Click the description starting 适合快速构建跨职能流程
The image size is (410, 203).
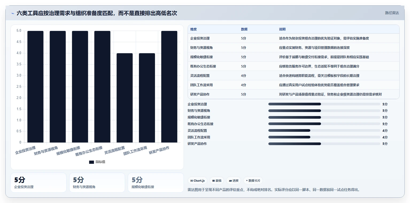click(x=319, y=76)
